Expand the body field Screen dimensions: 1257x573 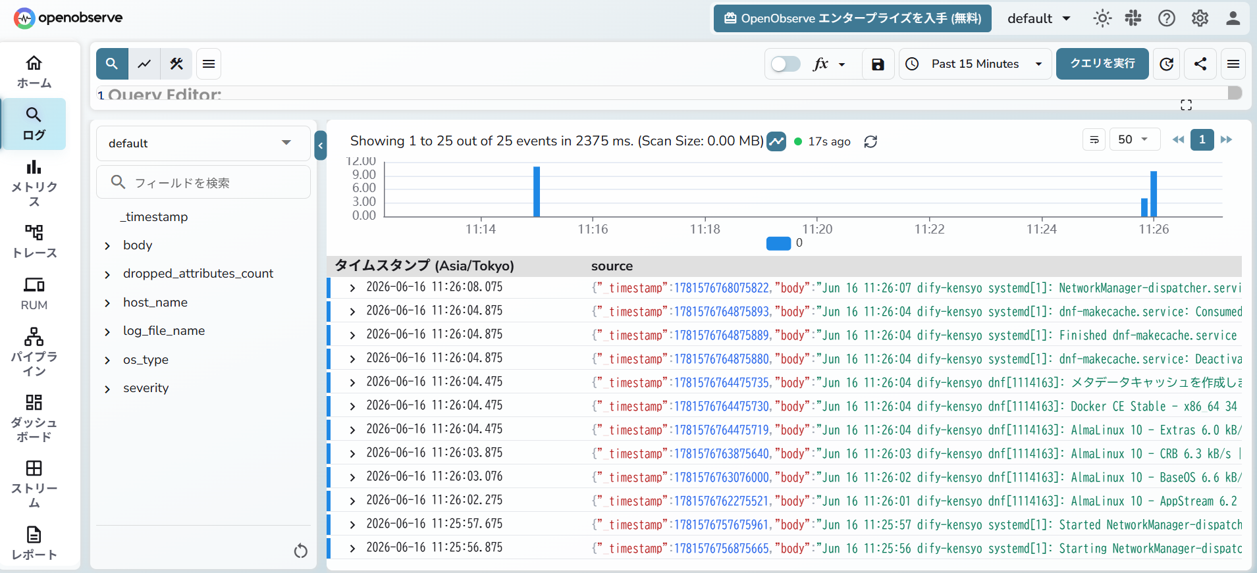pos(107,246)
